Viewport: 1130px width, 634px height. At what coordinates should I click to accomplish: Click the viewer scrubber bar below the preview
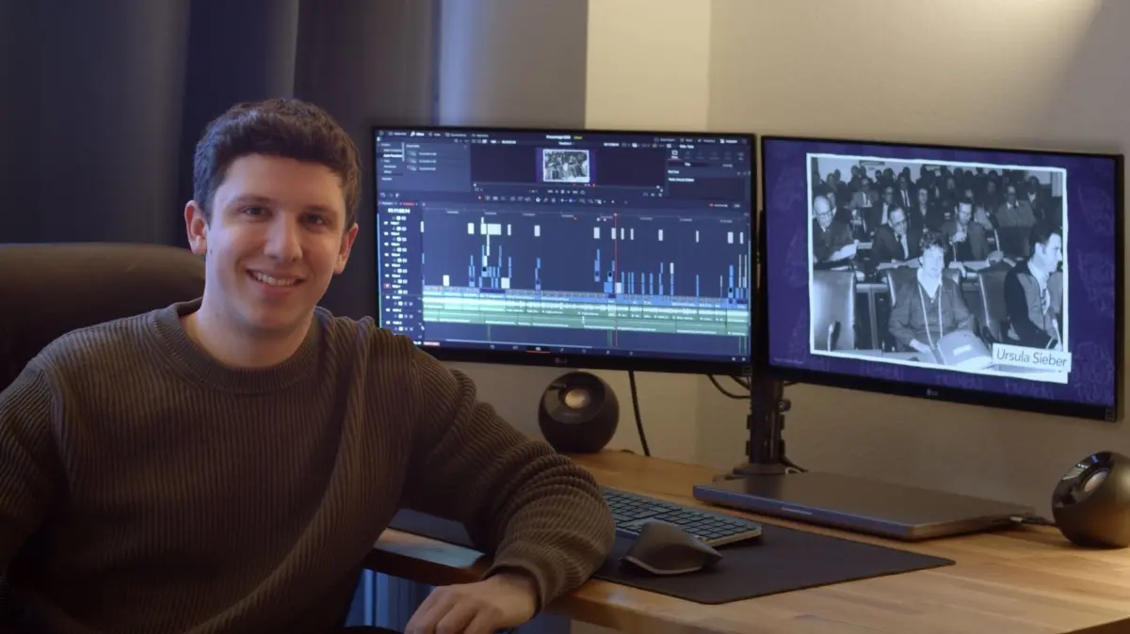(x=566, y=186)
